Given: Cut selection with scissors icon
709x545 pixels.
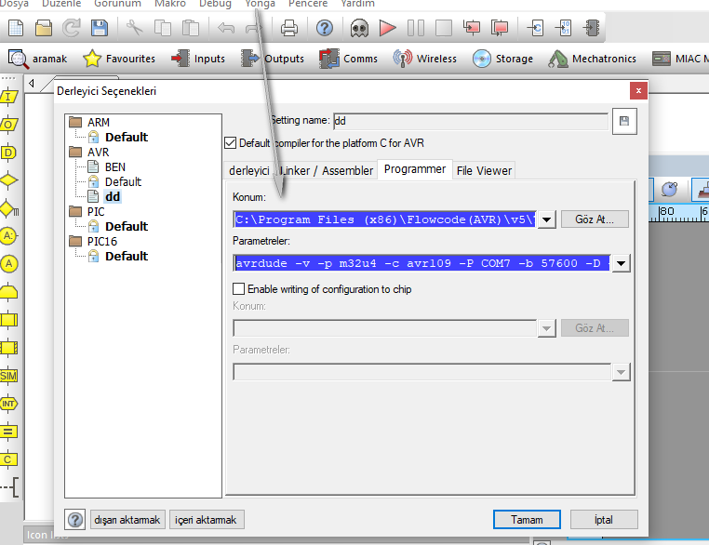Looking at the screenshot, I should tap(134, 28).
